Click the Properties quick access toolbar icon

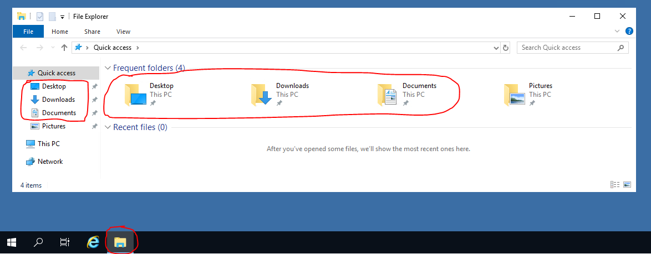click(x=40, y=17)
